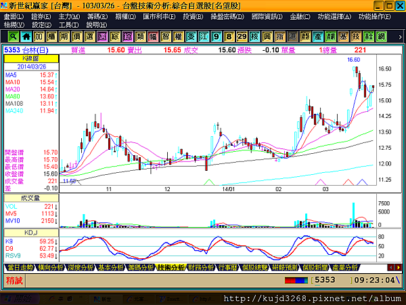Open the 證券(E) menu
This screenshot has height=305, width=406.
tap(41, 16)
